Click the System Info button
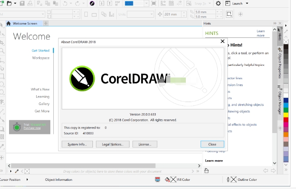The height and width of the screenshot is (189, 296). click(x=77, y=144)
